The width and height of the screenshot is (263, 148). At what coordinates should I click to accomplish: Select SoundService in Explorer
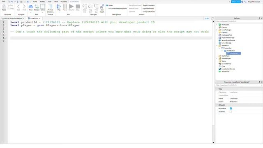pos(226,64)
